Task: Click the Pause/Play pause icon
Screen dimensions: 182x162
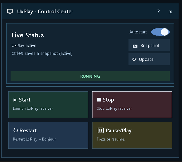Action: [x=100, y=130]
